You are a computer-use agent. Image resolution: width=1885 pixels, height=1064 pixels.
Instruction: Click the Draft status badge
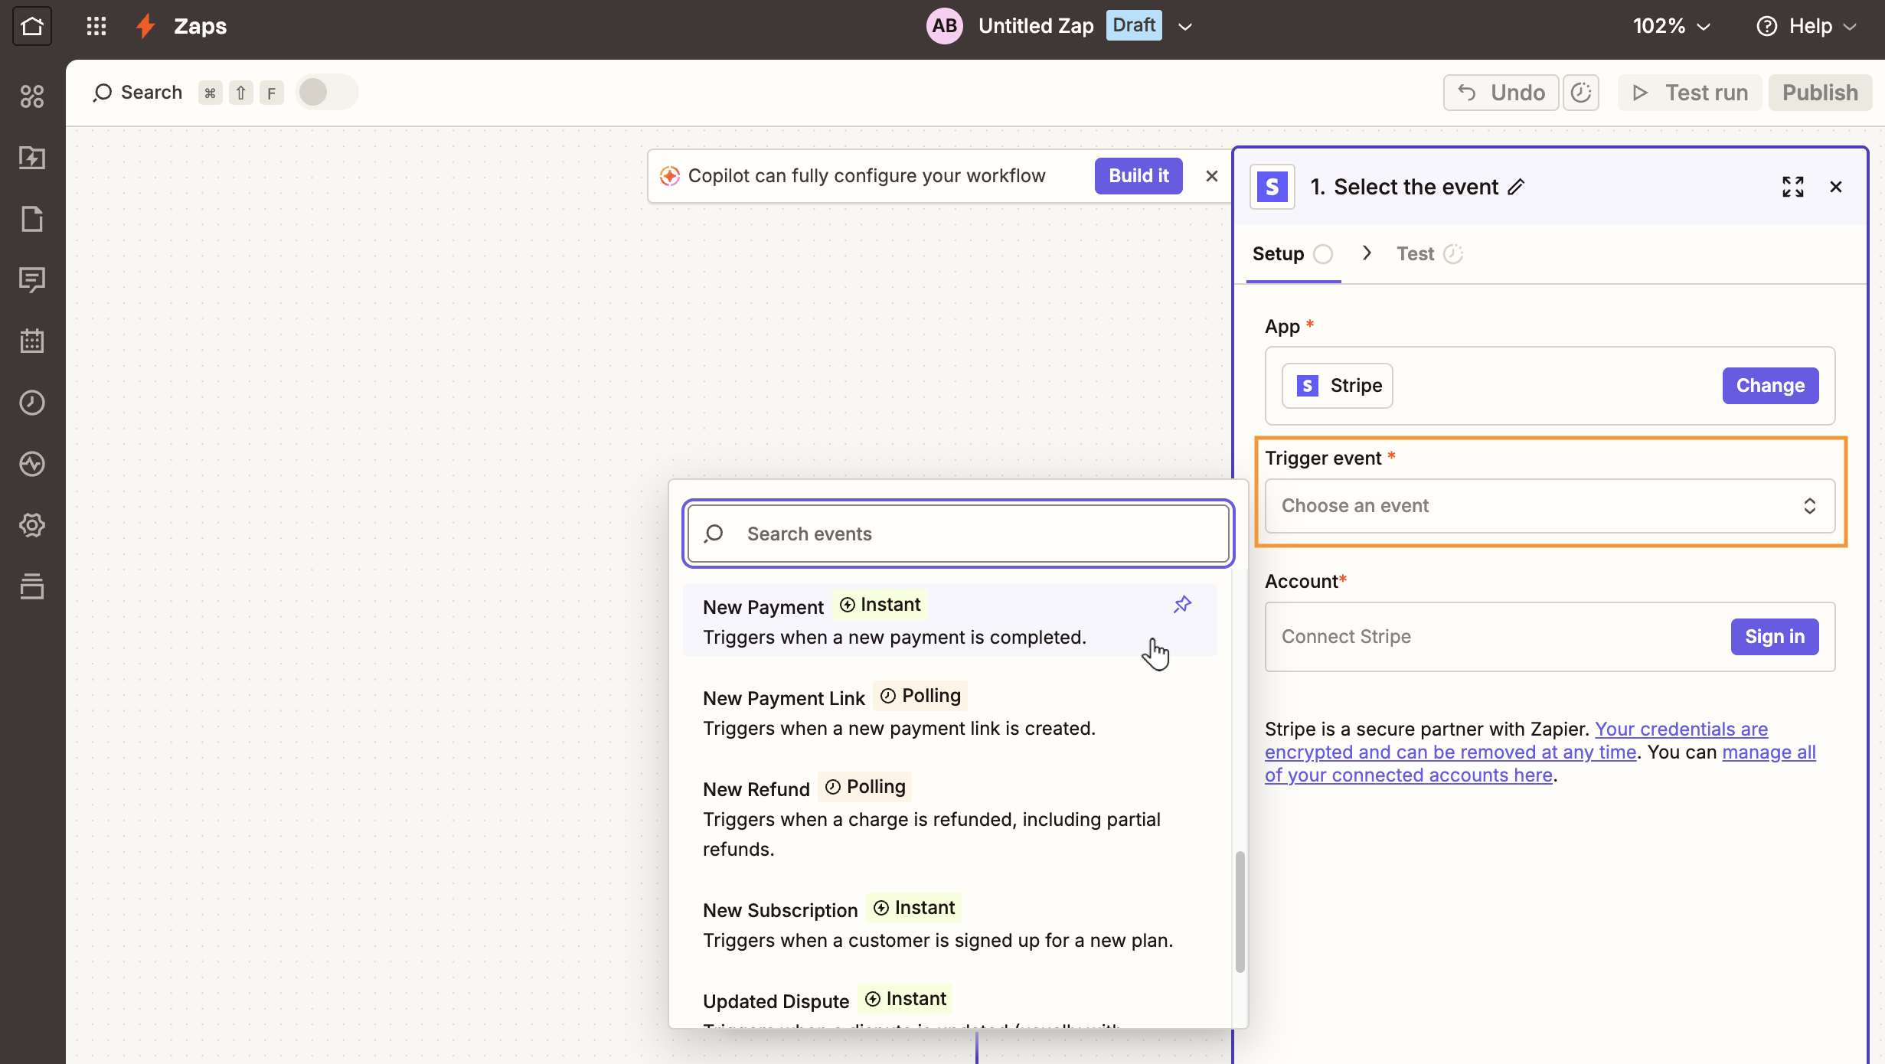pyautogui.click(x=1134, y=25)
